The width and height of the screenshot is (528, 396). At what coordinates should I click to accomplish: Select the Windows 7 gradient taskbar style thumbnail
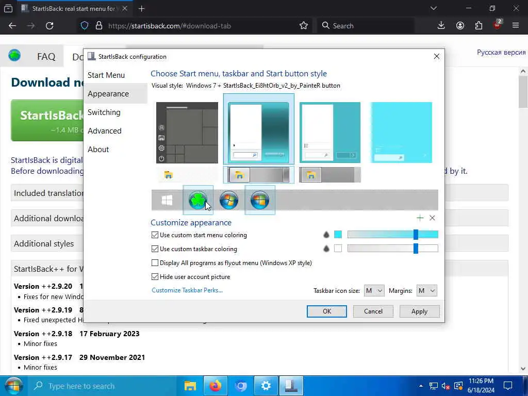pos(258,175)
